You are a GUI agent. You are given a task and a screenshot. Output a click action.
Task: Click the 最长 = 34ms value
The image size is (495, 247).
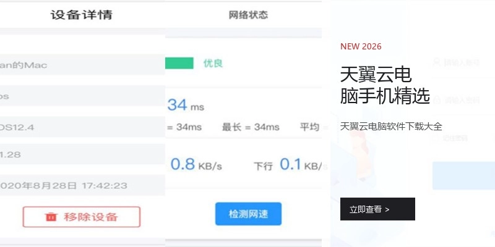(x=251, y=127)
